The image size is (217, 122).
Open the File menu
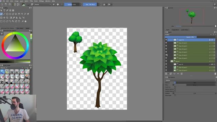coord(4,1)
